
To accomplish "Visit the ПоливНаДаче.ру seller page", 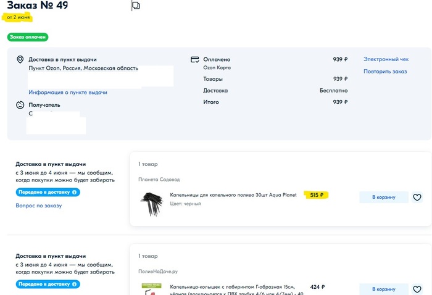I will [x=159, y=271].
